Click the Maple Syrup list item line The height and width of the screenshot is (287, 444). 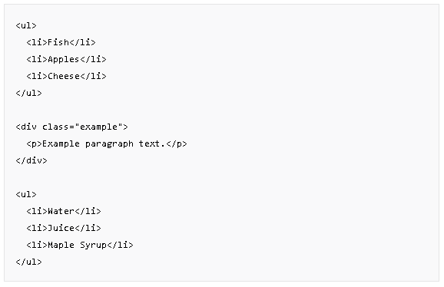point(80,245)
